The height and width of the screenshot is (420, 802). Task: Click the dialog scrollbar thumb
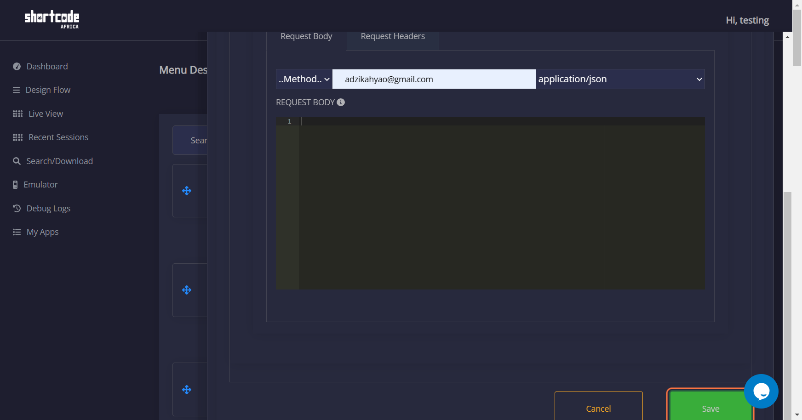point(787,306)
